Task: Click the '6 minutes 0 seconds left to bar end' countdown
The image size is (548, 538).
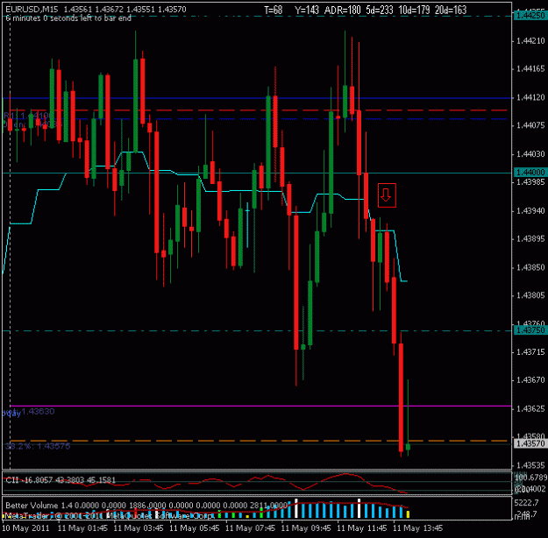Action: click(x=68, y=18)
